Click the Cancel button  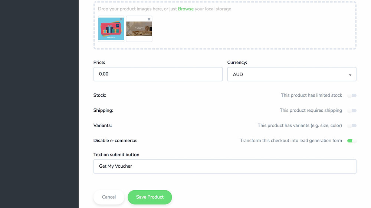click(x=109, y=197)
